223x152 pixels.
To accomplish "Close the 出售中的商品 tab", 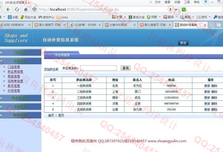I will click(x=134, y=25).
